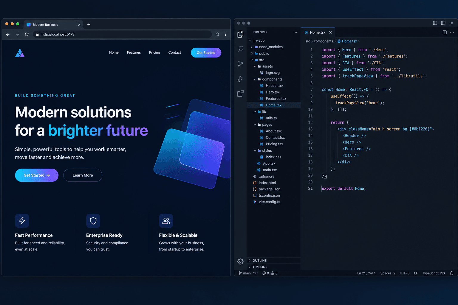Click UTF-8 encoding in status bar
Screen dimensions: 458x305
coord(405,273)
